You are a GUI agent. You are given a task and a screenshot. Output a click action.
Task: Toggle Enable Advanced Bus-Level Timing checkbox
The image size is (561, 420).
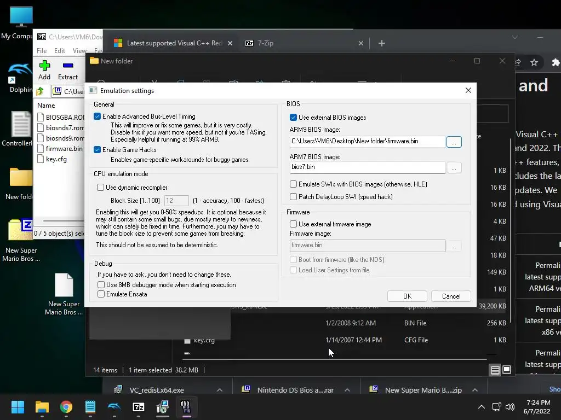98,116
